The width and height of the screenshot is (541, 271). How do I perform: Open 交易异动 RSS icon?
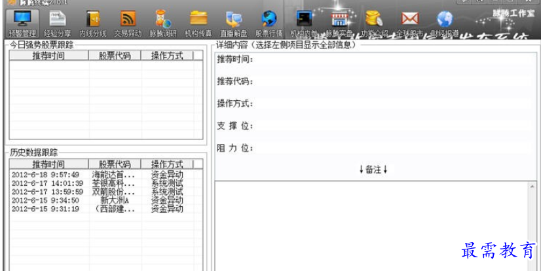128,18
